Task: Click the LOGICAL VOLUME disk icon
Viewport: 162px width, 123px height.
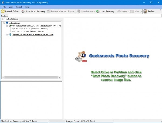Action: (x=14, y=31)
